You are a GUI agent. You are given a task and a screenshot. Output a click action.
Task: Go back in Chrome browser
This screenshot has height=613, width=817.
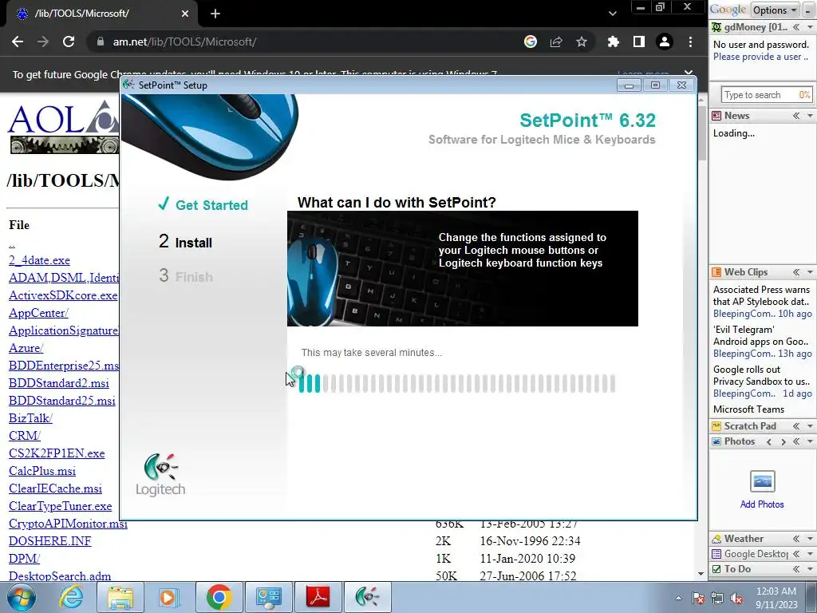pos(18,42)
